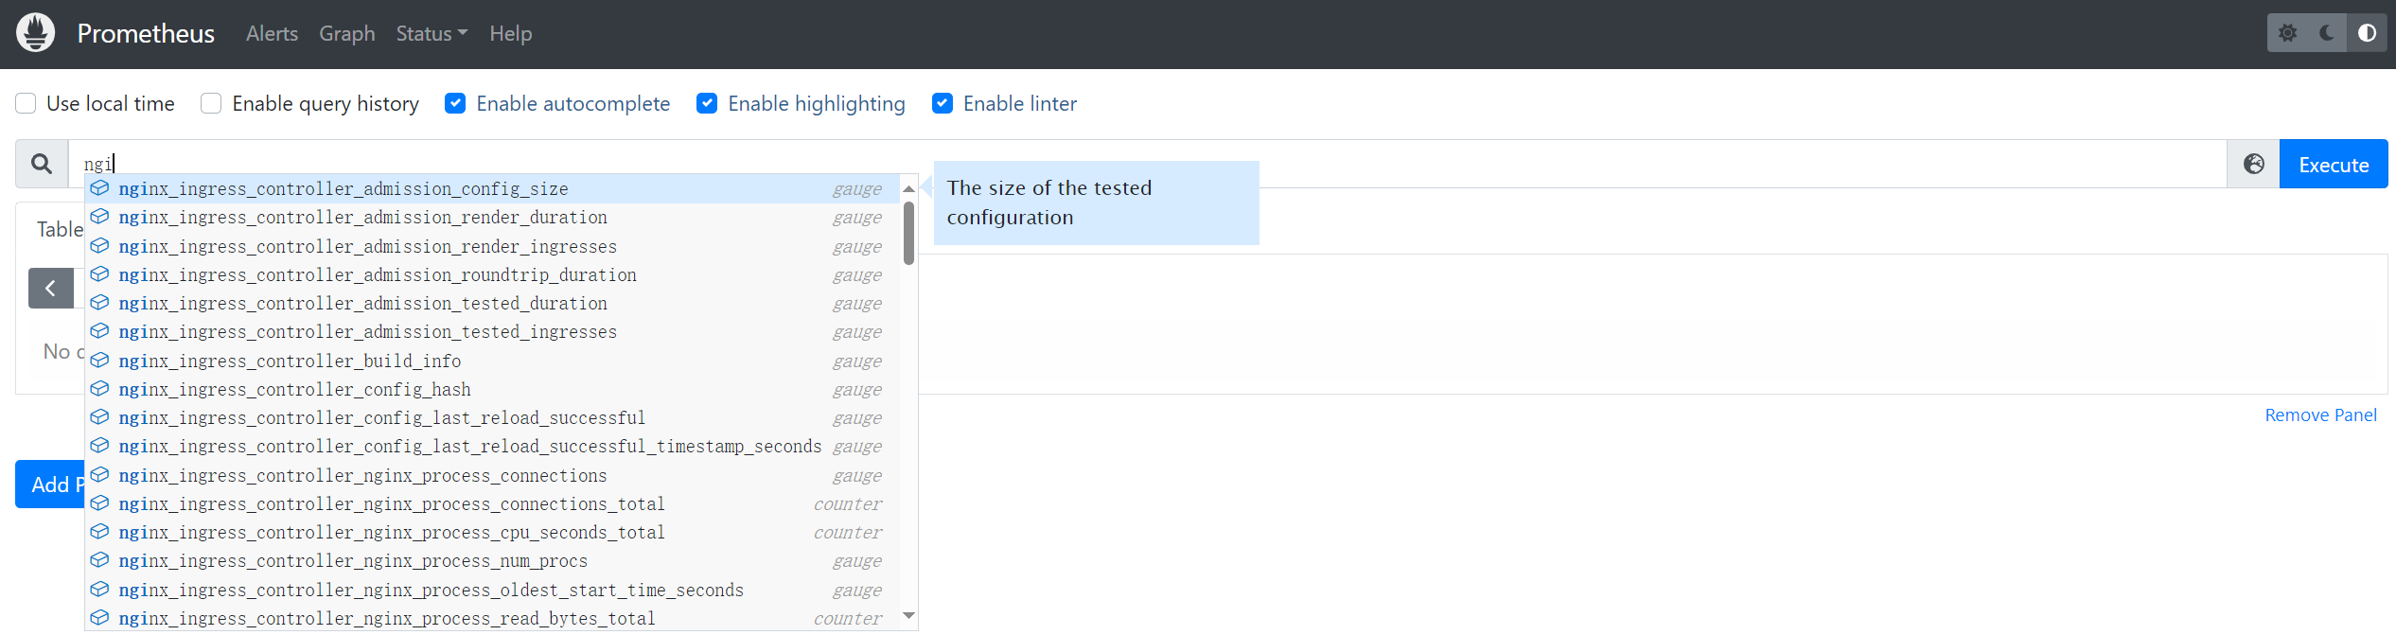The width and height of the screenshot is (2396, 635).
Task: Click the search magnifier icon
Action: click(x=42, y=164)
